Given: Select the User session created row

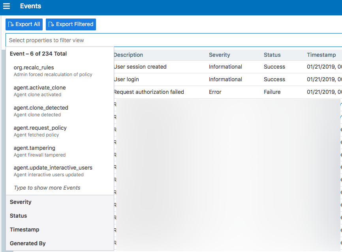Looking at the screenshot, I should 140,67.
